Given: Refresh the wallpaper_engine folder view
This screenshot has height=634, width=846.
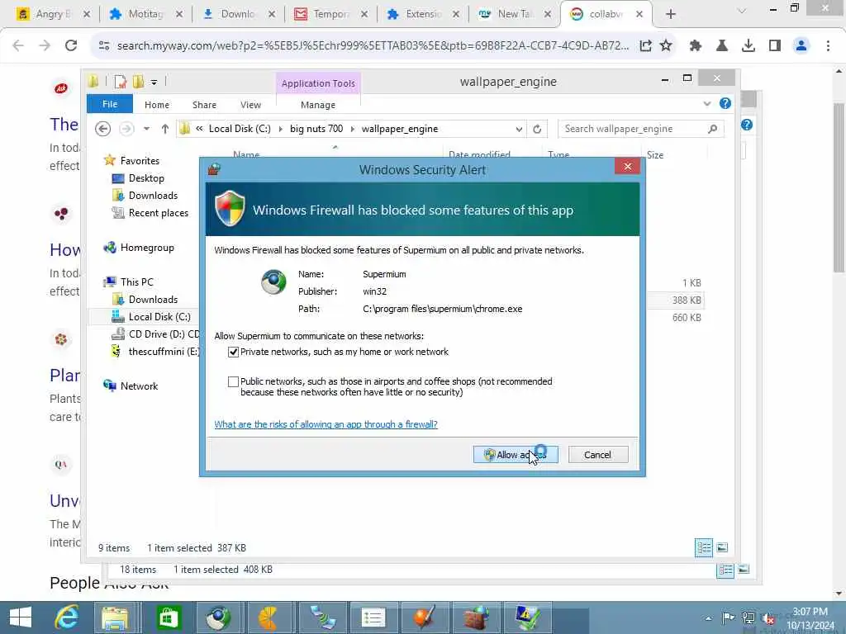Looking at the screenshot, I should click(537, 130).
